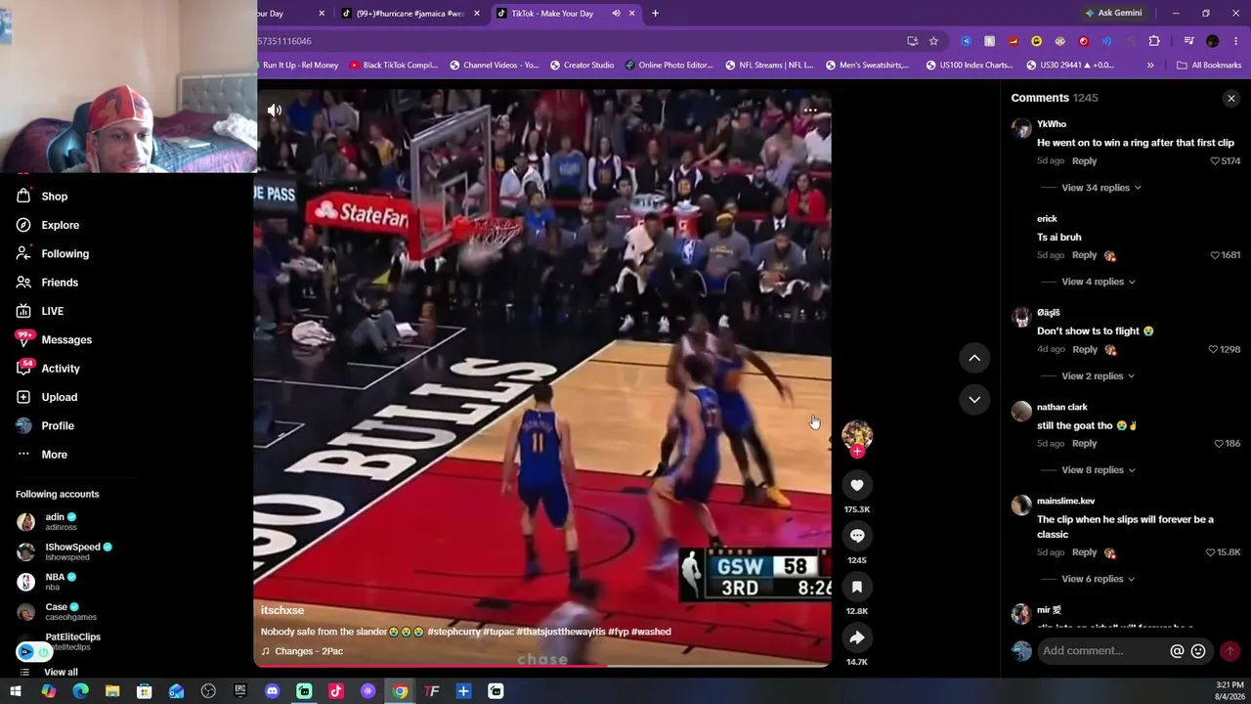Close the Comments panel

pyautogui.click(x=1231, y=99)
